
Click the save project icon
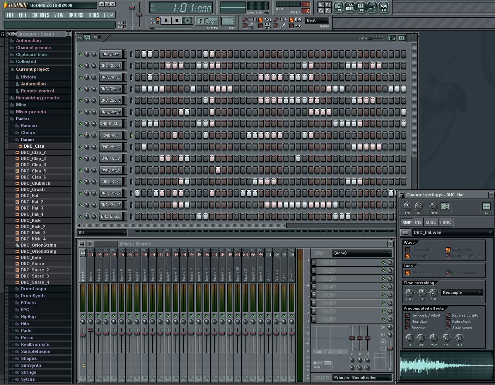click(328, 5)
